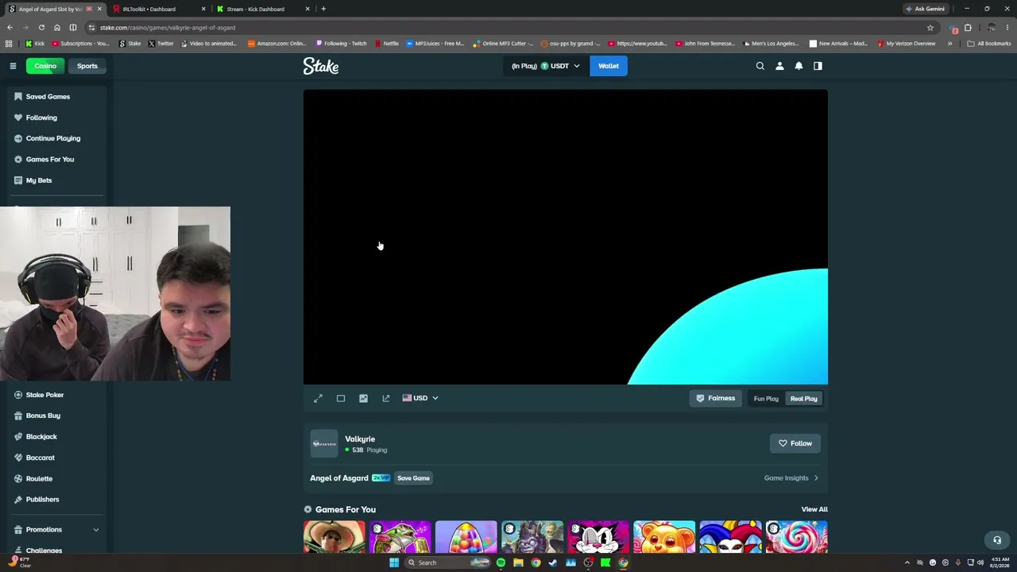
Task: Open Kick app from the taskbar
Action: pos(605,562)
